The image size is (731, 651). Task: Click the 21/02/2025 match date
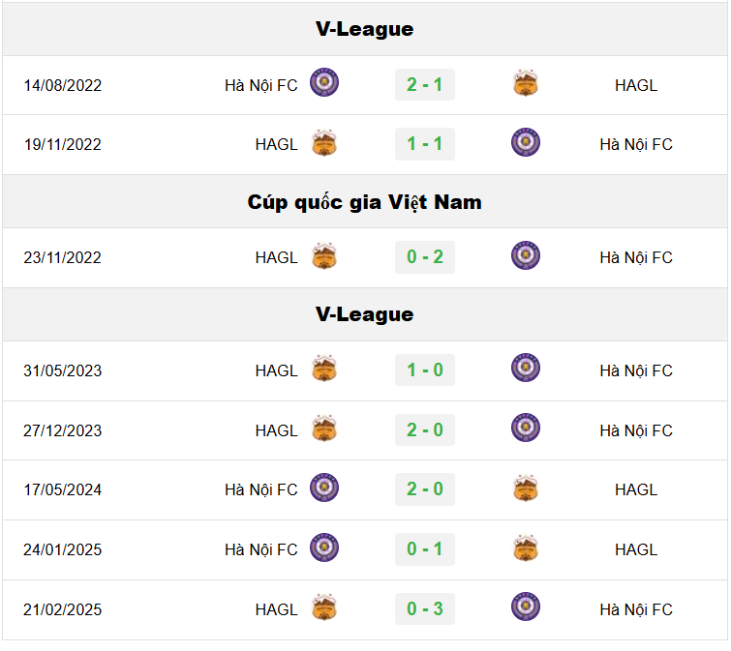click(63, 609)
